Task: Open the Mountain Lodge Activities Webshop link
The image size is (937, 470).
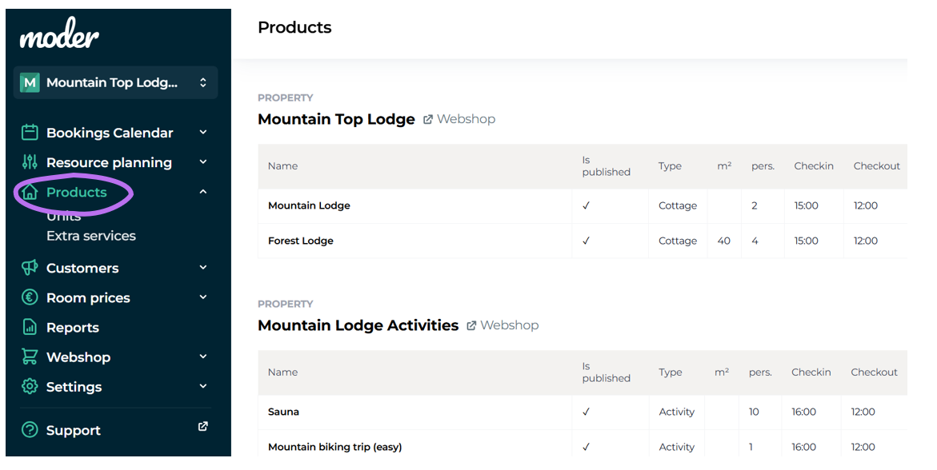Action: click(x=503, y=325)
